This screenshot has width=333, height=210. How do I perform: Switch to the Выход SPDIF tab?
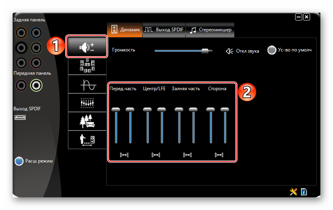pos(164,30)
